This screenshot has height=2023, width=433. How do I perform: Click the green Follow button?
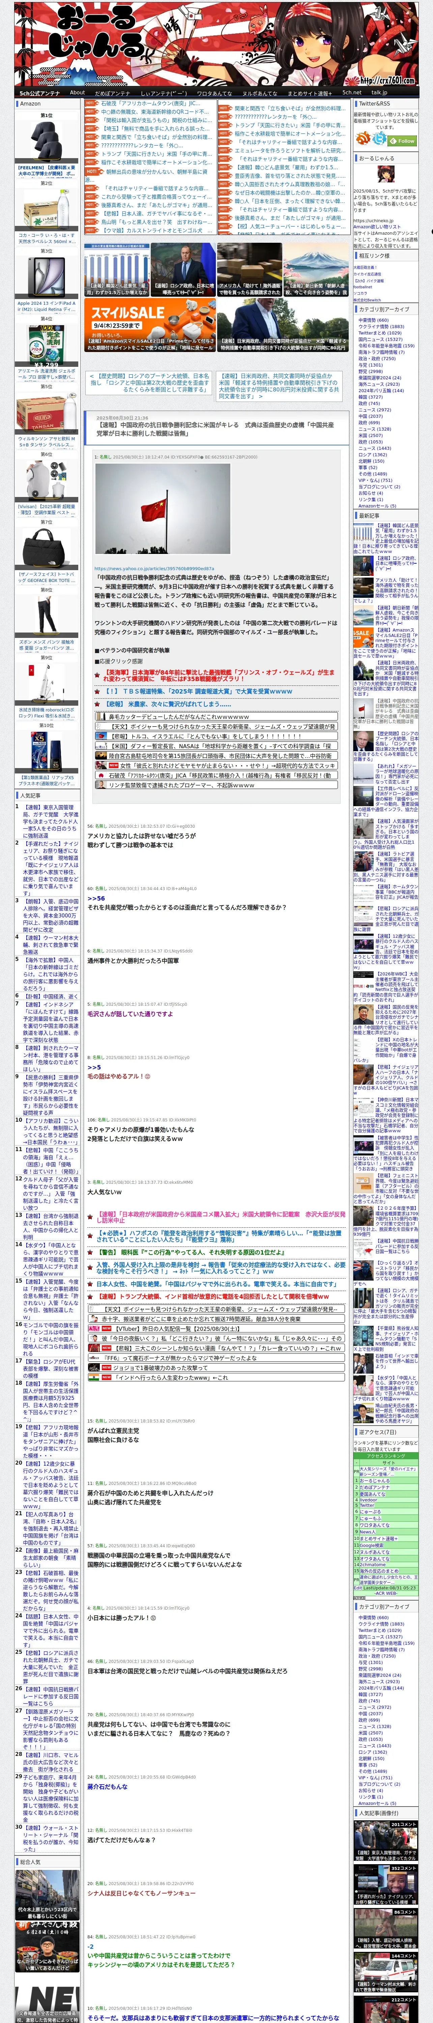point(403,141)
